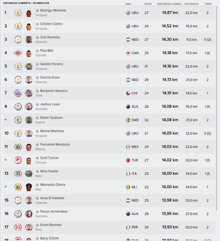
Task: Click Chile flag icon in Benjamín Navarro row
Action: pos(128,93)
